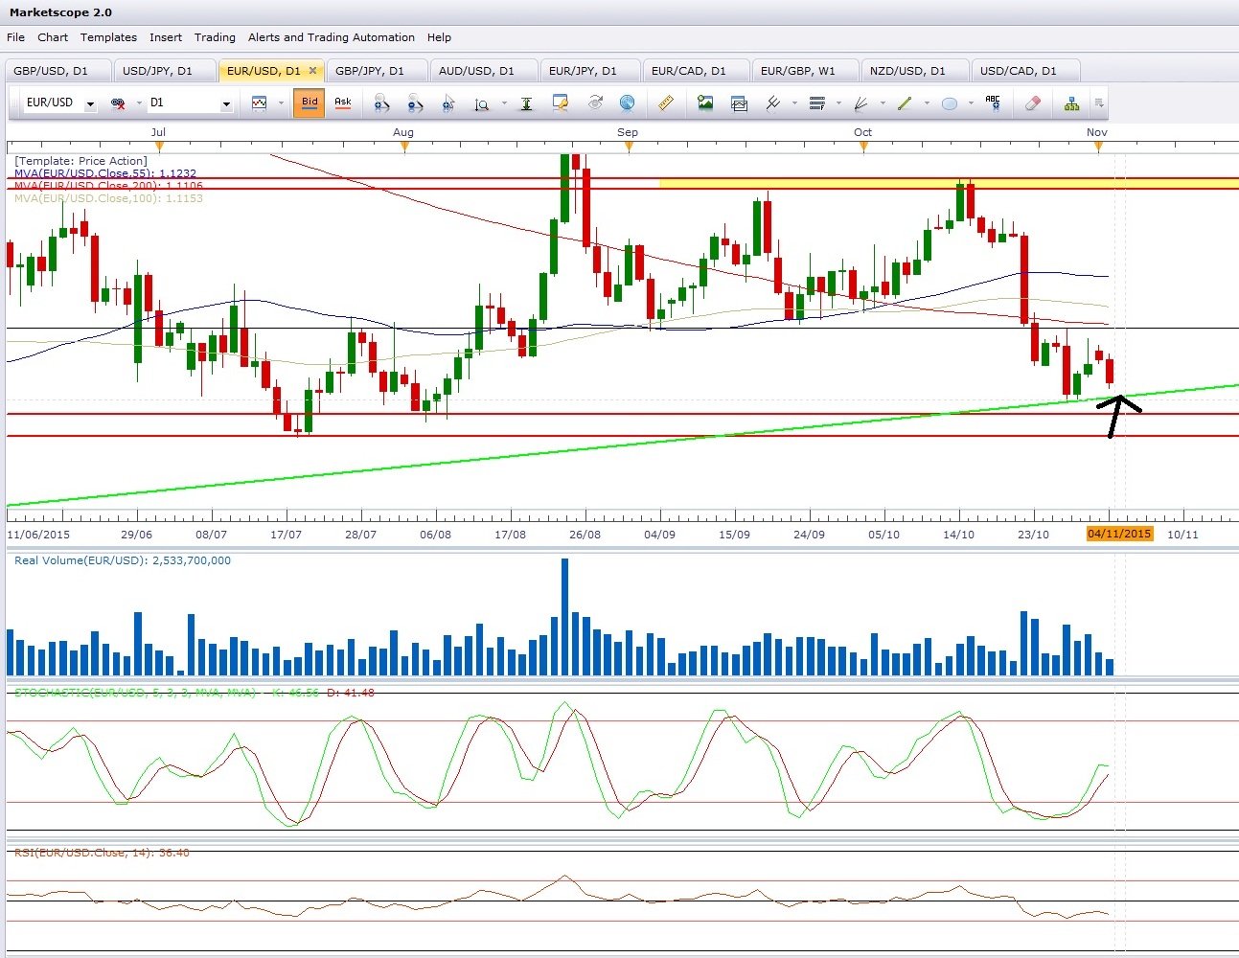Click the highlighted 04/11/2015 date label
The height and width of the screenshot is (958, 1239).
point(1119,534)
